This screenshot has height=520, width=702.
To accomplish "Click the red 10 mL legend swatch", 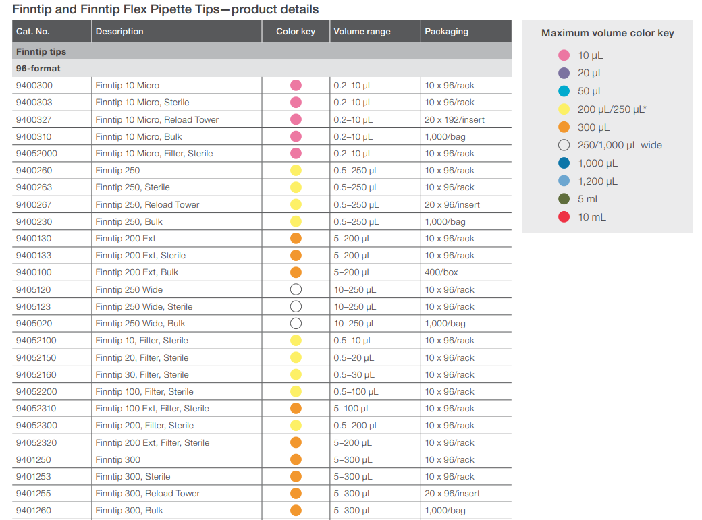I will pos(564,217).
